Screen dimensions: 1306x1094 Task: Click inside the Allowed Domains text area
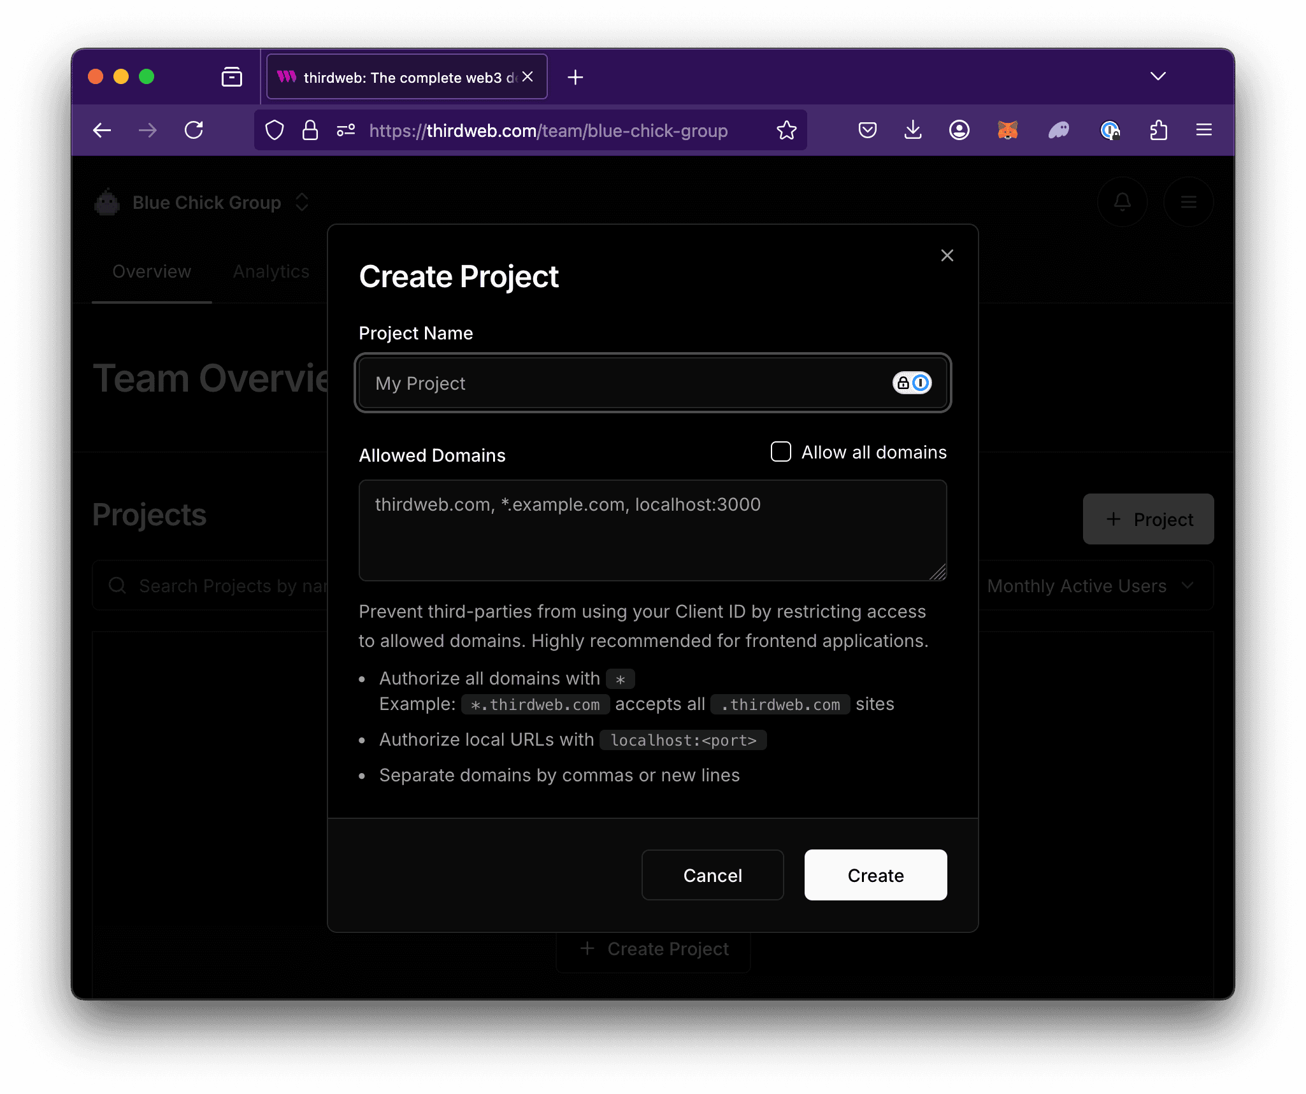click(x=652, y=530)
